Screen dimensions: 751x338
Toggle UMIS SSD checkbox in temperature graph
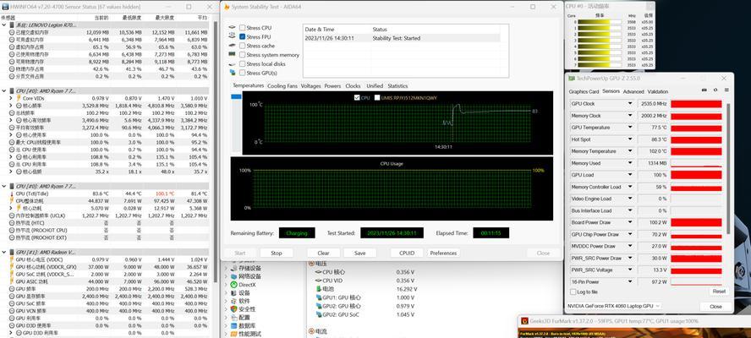[377, 98]
